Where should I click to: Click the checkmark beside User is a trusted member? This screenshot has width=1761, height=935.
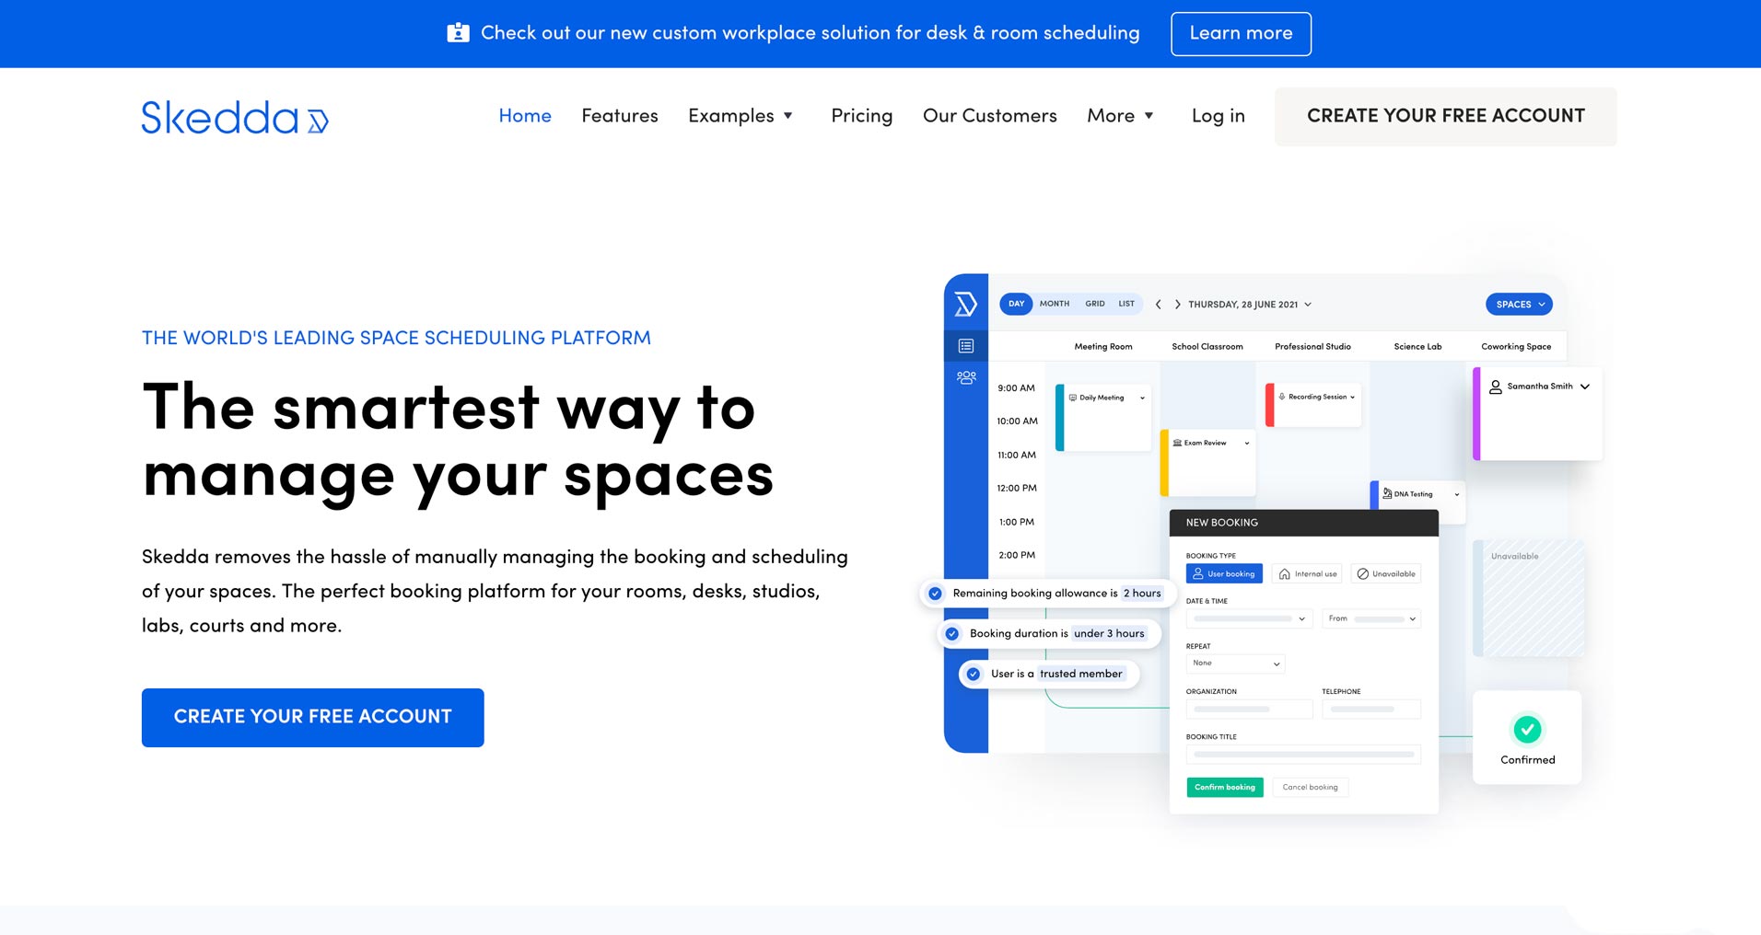pyautogui.click(x=974, y=674)
